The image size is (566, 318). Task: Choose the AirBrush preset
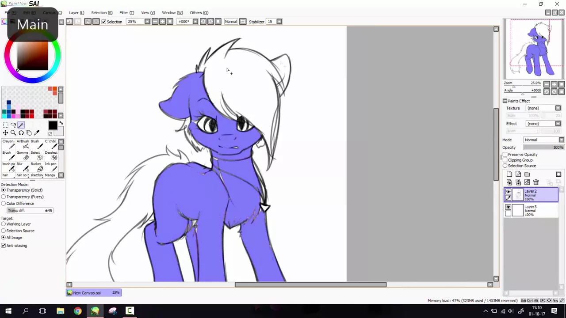[22, 144]
